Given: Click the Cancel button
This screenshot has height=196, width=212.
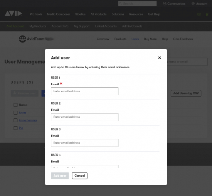Looking at the screenshot, I should coord(80,176).
